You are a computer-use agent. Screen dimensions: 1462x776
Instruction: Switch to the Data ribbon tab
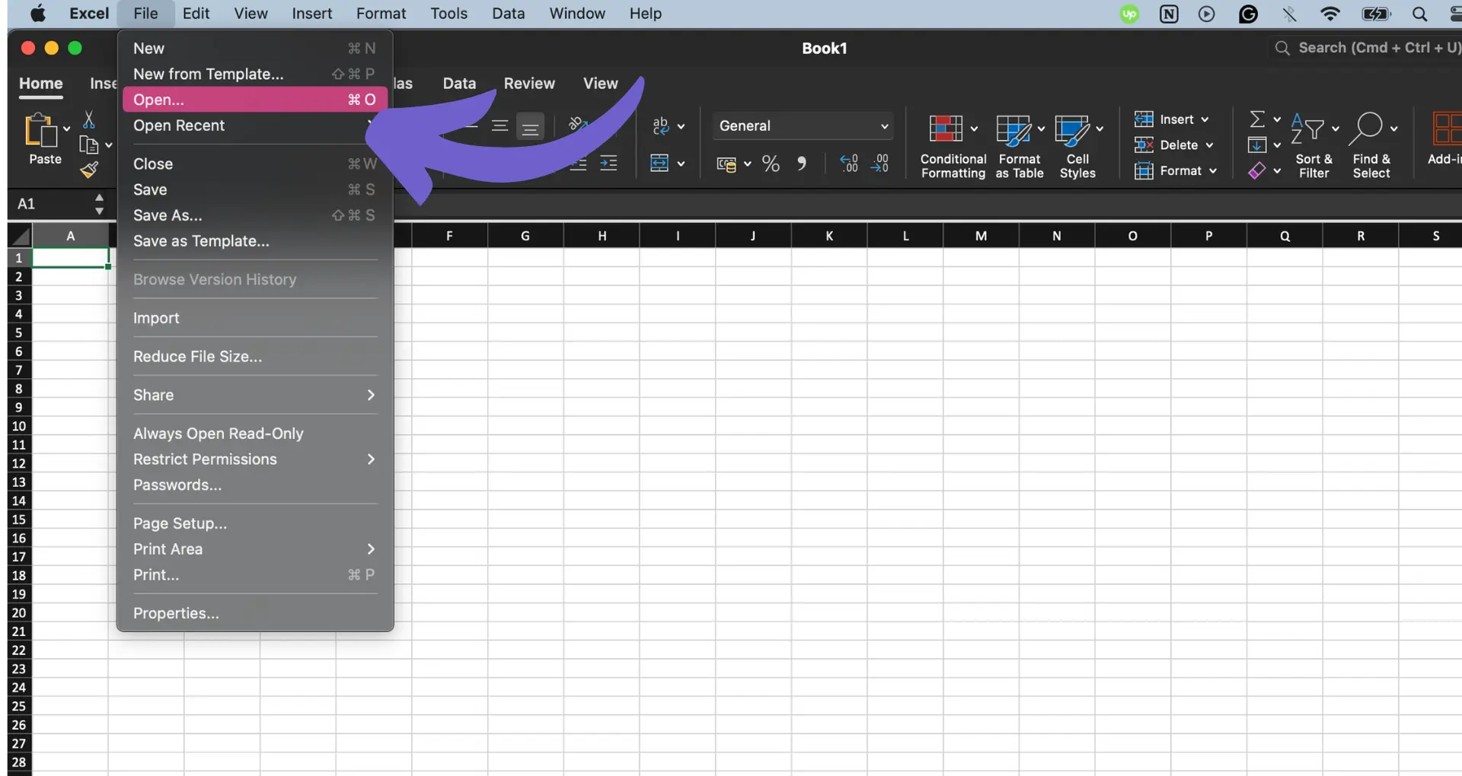[459, 84]
